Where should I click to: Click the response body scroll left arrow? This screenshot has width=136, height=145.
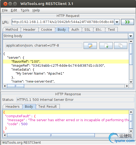coord(5,135)
